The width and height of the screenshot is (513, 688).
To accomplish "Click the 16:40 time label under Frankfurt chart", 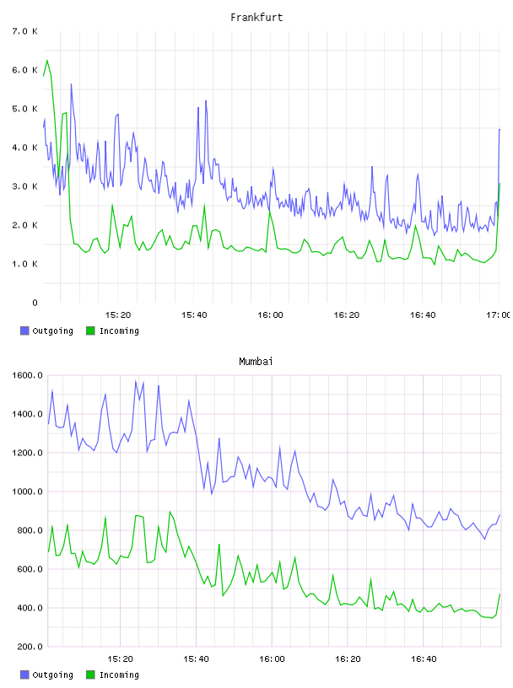I will pyautogui.click(x=423, y=315).
